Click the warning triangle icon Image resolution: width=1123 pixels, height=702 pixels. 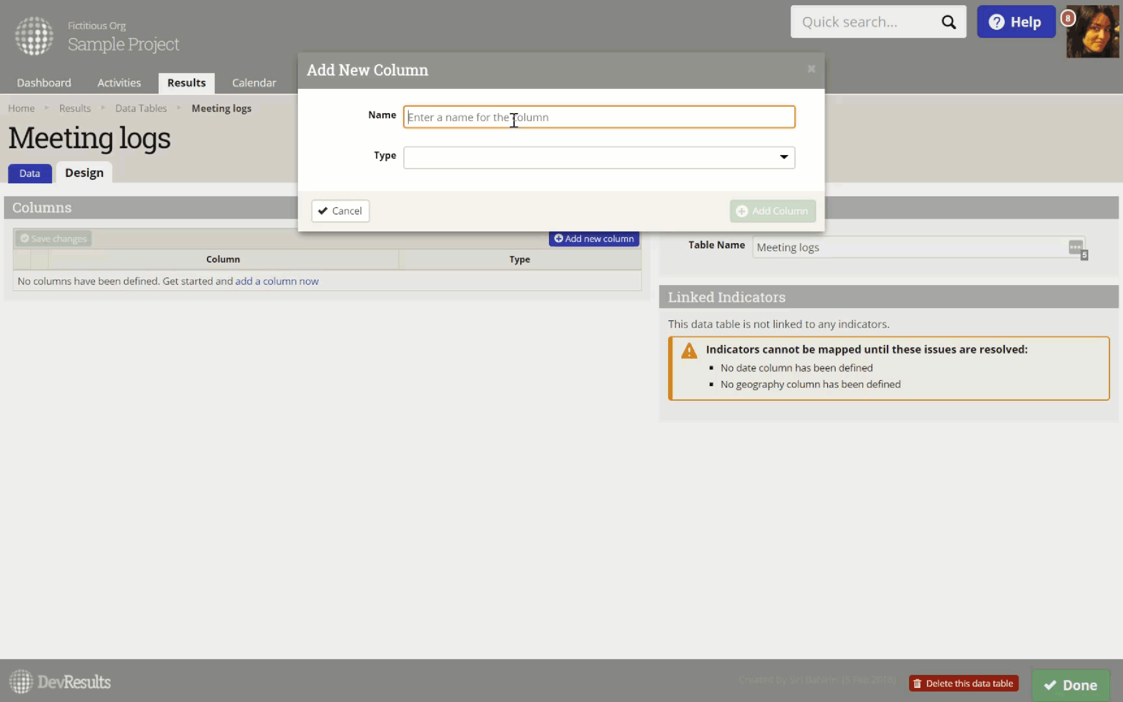pos(689,351)
